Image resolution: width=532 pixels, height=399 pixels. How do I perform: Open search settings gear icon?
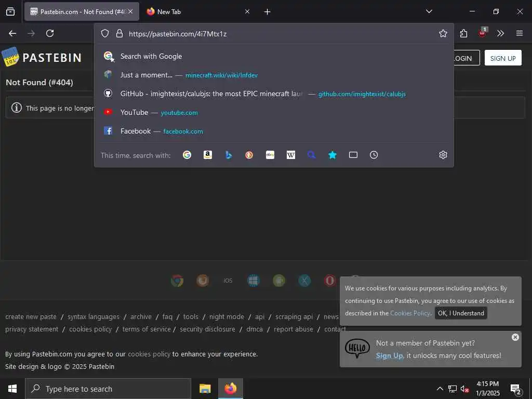pyautogui.click(x=443, y=155)
